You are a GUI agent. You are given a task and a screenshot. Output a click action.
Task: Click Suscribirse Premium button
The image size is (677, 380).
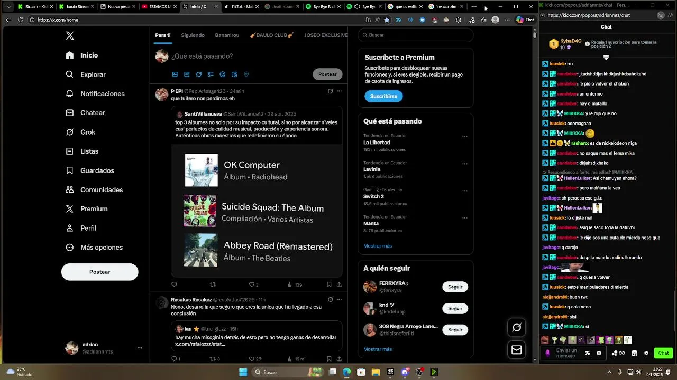[x=383, y=96]
